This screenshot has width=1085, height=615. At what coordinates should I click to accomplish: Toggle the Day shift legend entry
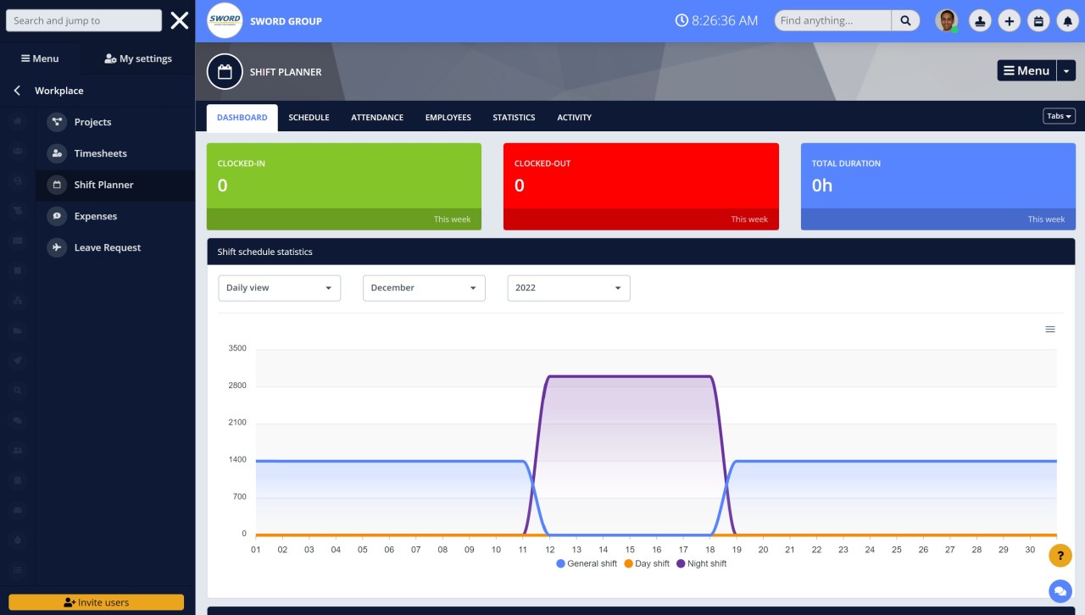click(646, 563)
